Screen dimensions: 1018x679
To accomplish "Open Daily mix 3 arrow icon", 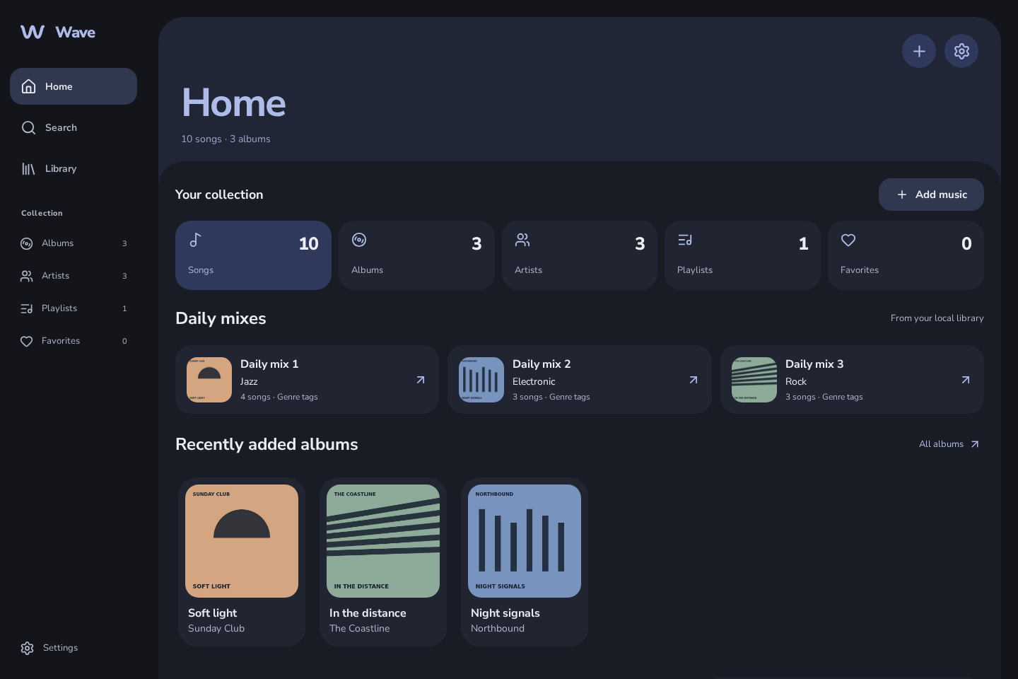I will [x=966, y=380].
